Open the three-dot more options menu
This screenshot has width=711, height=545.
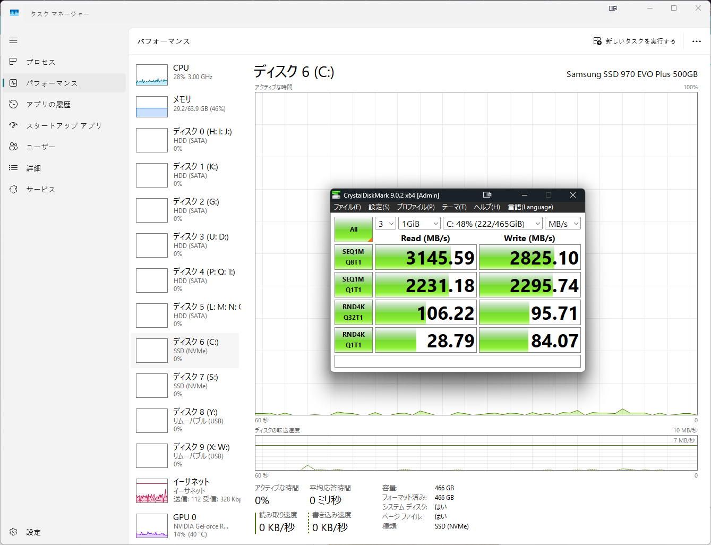tap(697, 41)
